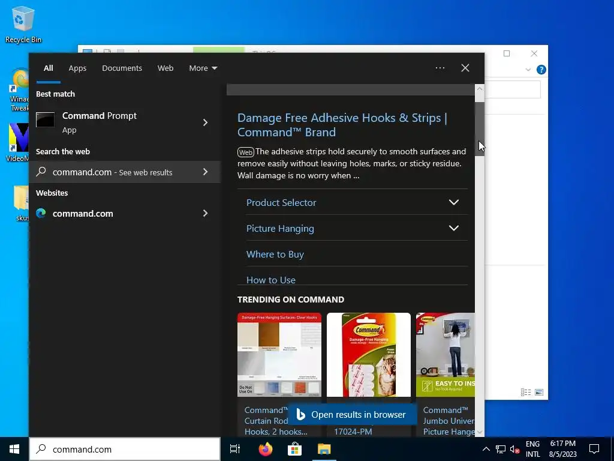Viewport: 614px width, 461px height.
Task: Switch to the Documents search tab
Action: coord(122,68)
